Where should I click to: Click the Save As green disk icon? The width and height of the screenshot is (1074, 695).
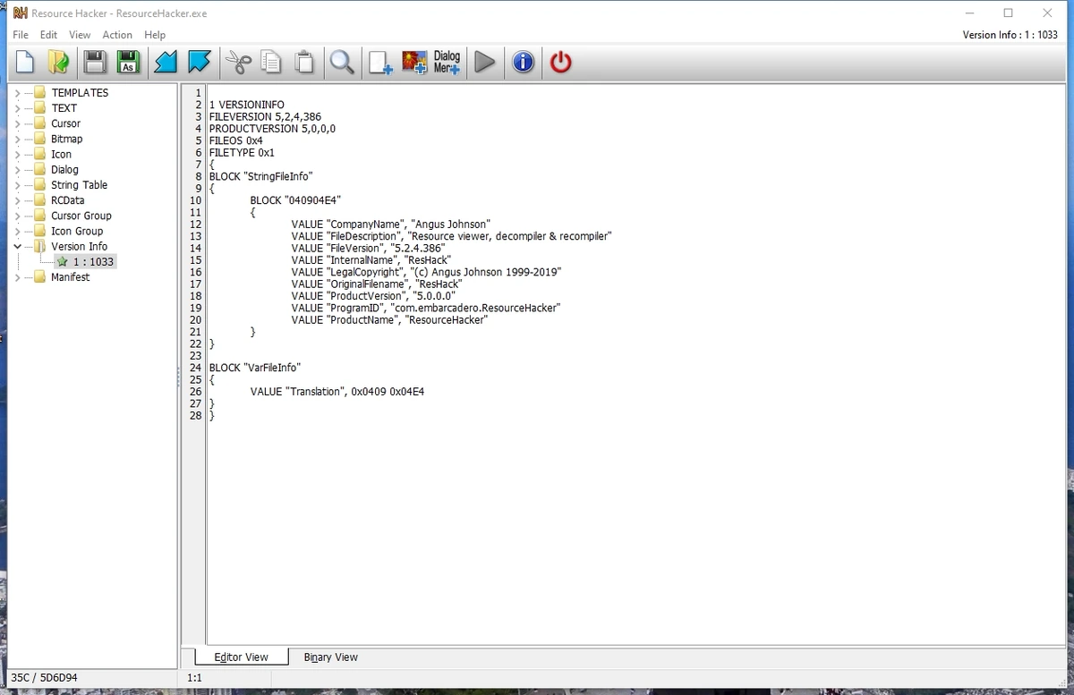127,62
